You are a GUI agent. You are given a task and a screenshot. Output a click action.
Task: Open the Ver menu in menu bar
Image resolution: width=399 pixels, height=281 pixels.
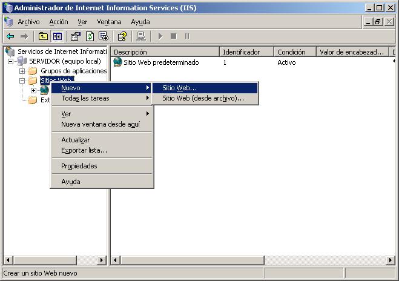pos(82,22)
